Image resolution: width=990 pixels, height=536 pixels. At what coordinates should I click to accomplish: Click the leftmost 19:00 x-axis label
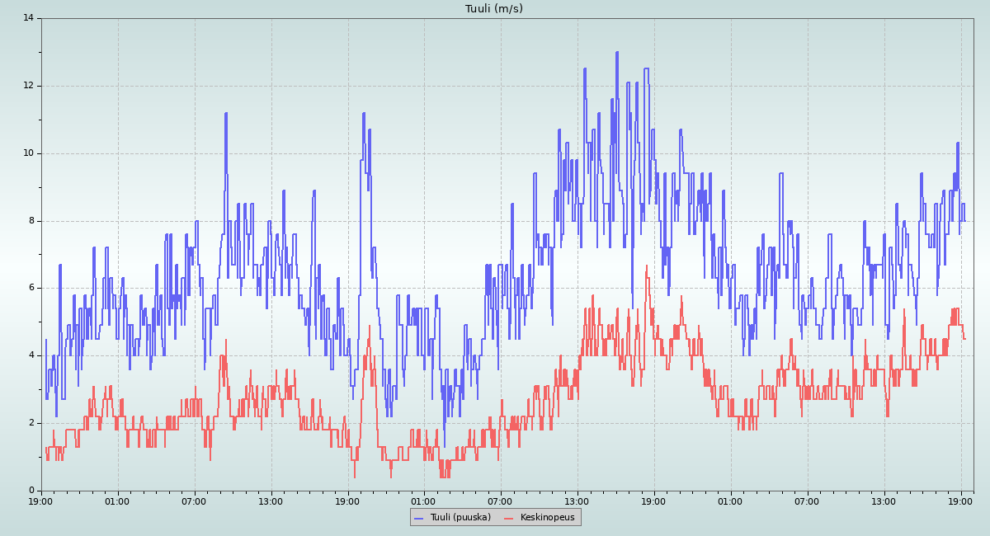(41, 501)
